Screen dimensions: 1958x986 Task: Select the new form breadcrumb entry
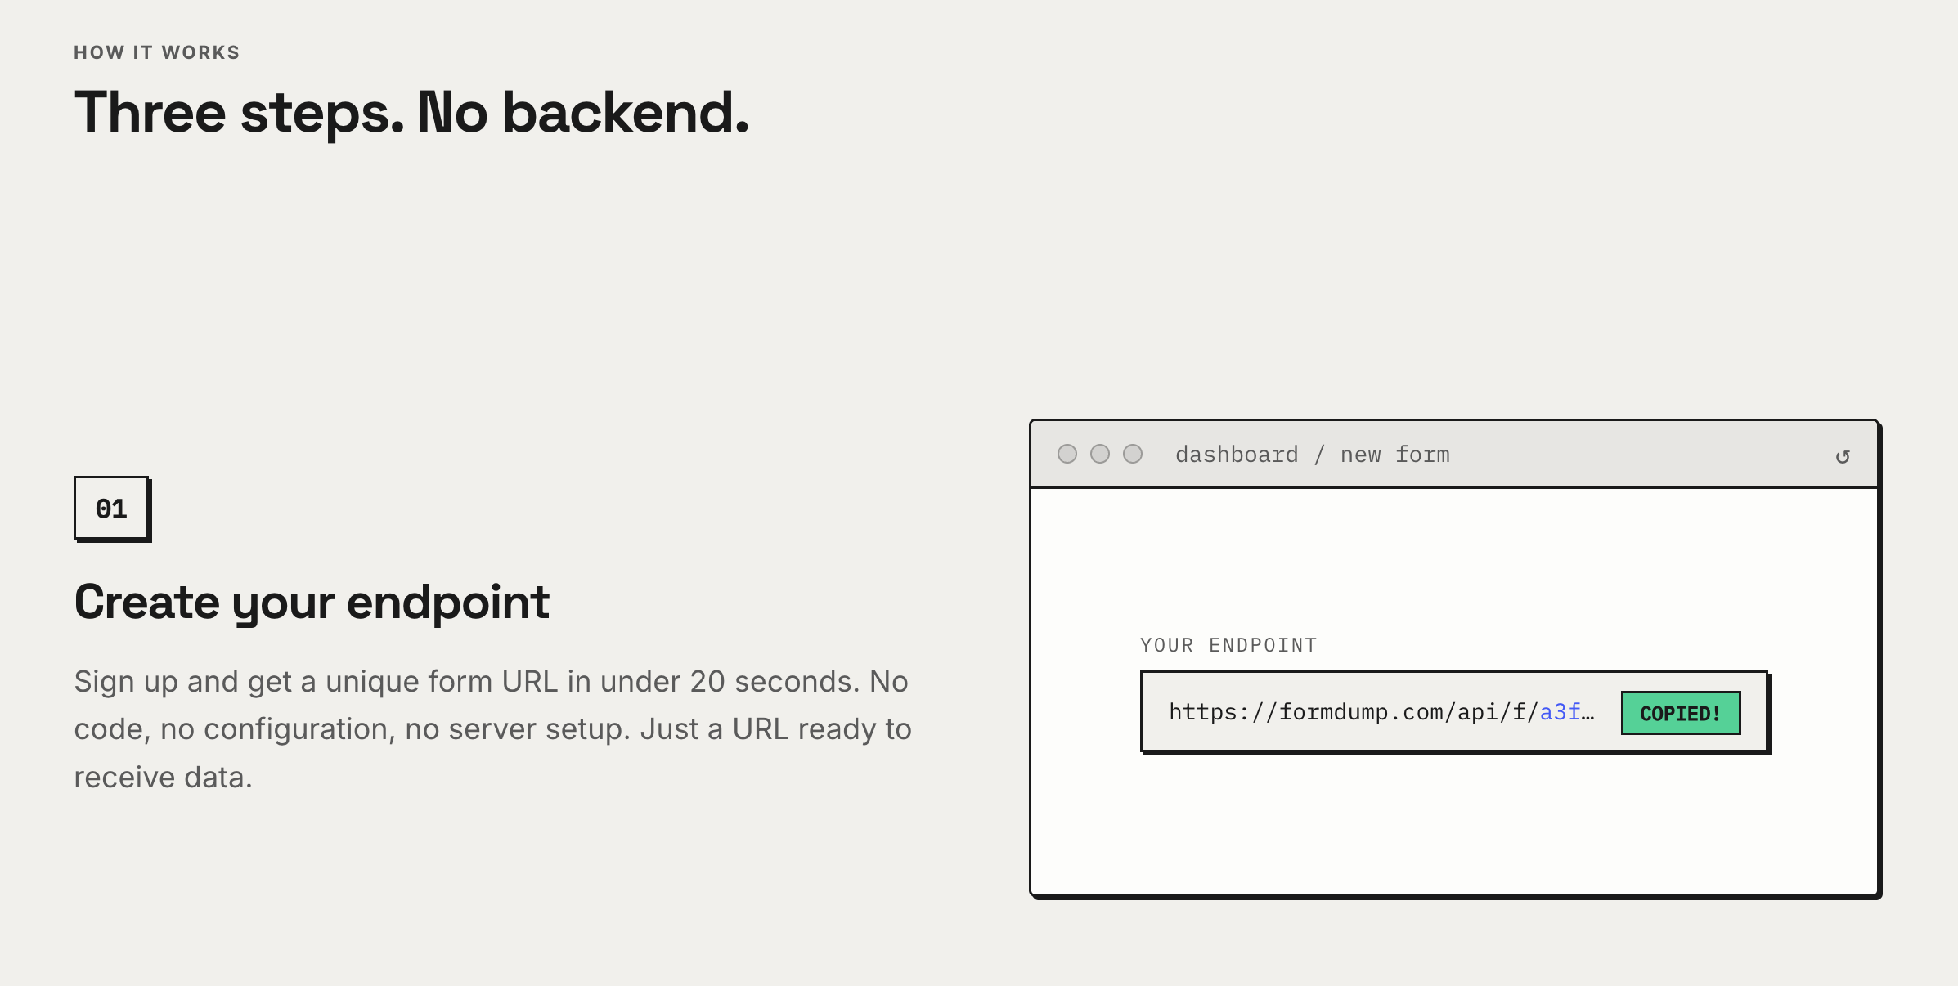(1395, 454)
